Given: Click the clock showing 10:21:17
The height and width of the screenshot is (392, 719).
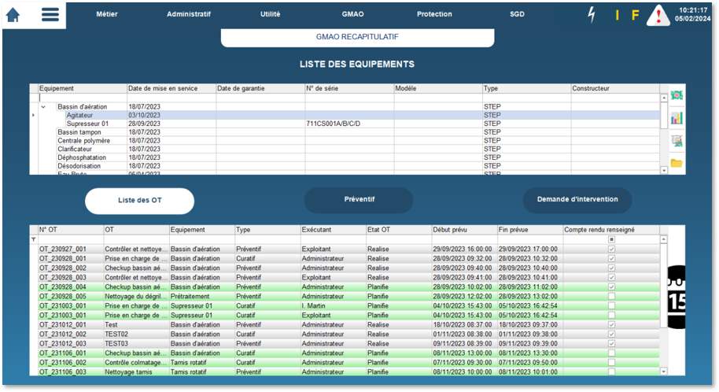Looking at the screenshot, I should tap(693, 10).
